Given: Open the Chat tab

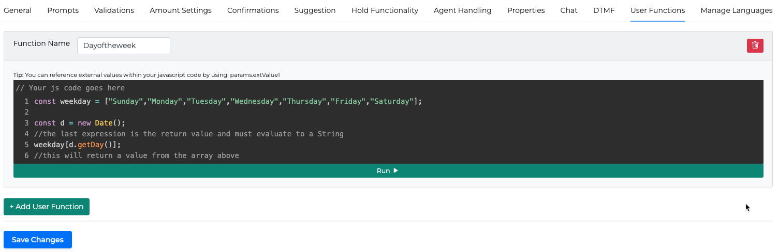Looking at the screenshot, I should (568, 10).
